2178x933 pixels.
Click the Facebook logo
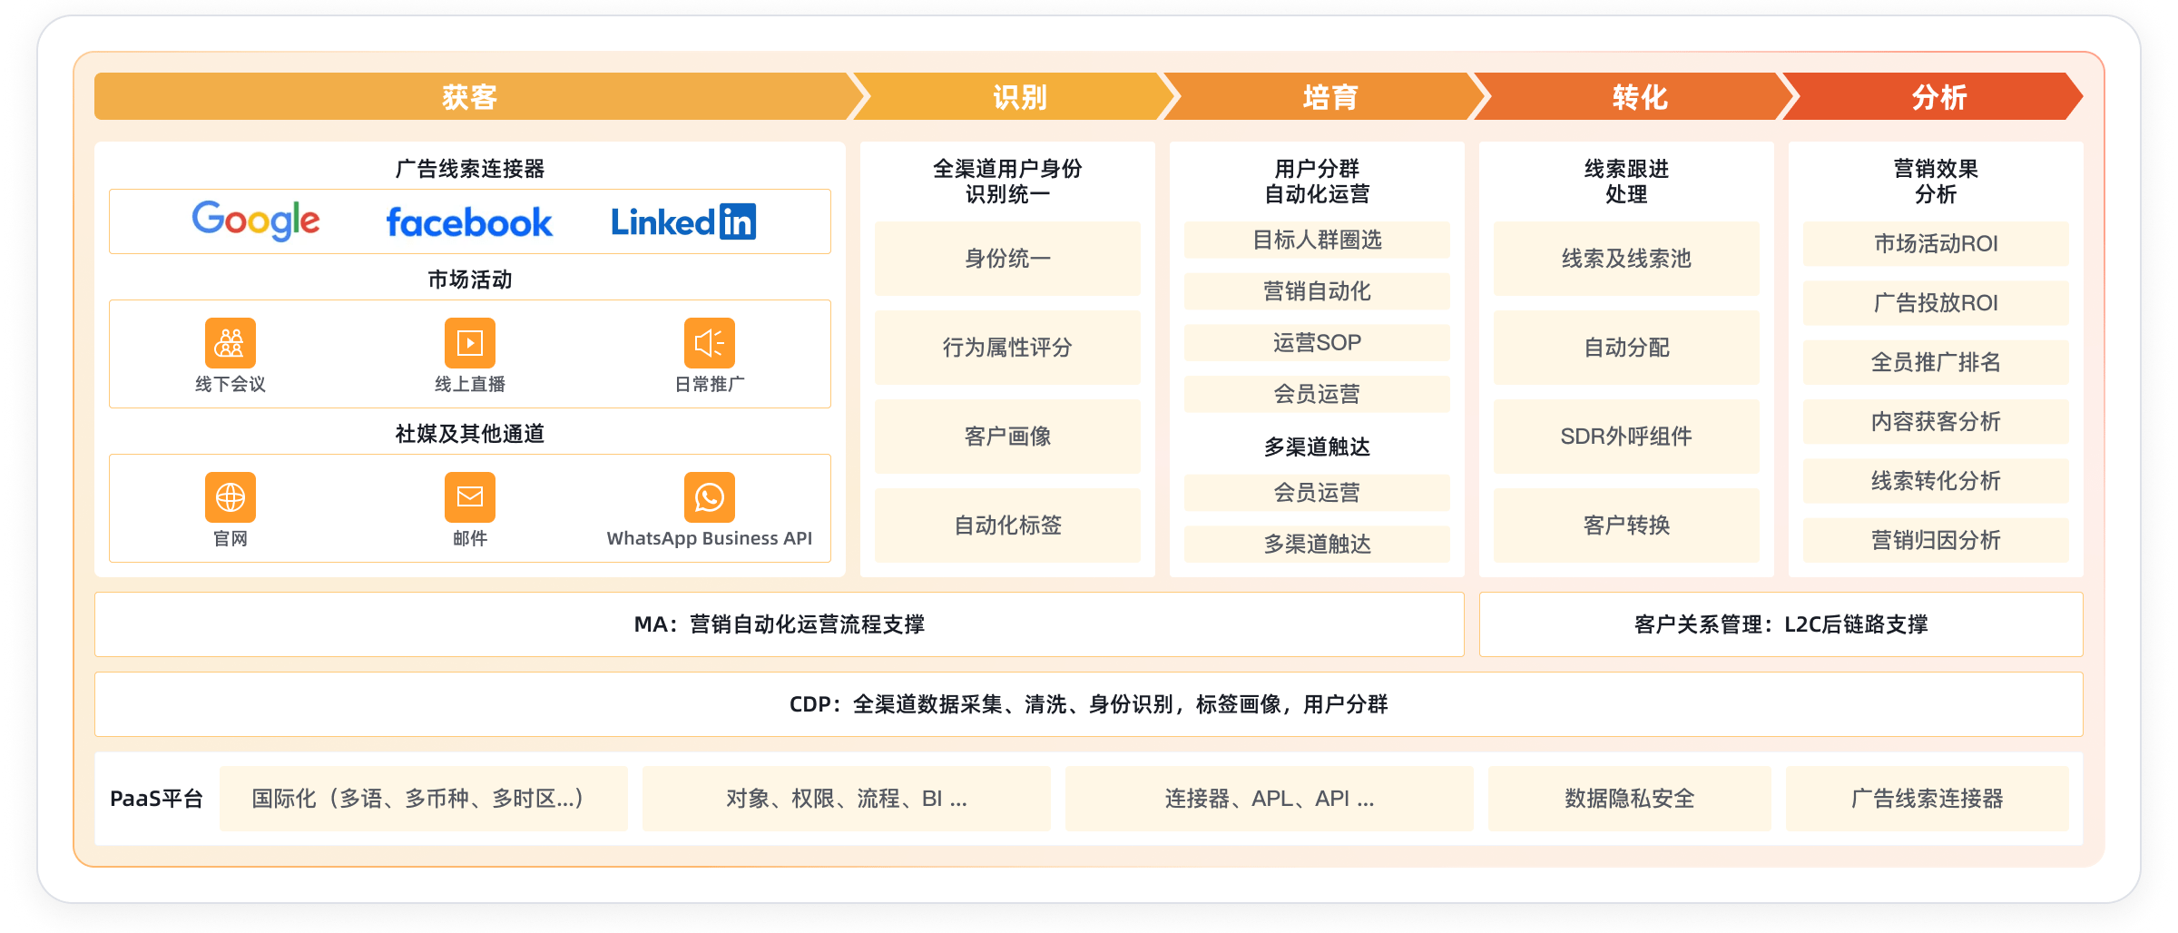point(469,222)
